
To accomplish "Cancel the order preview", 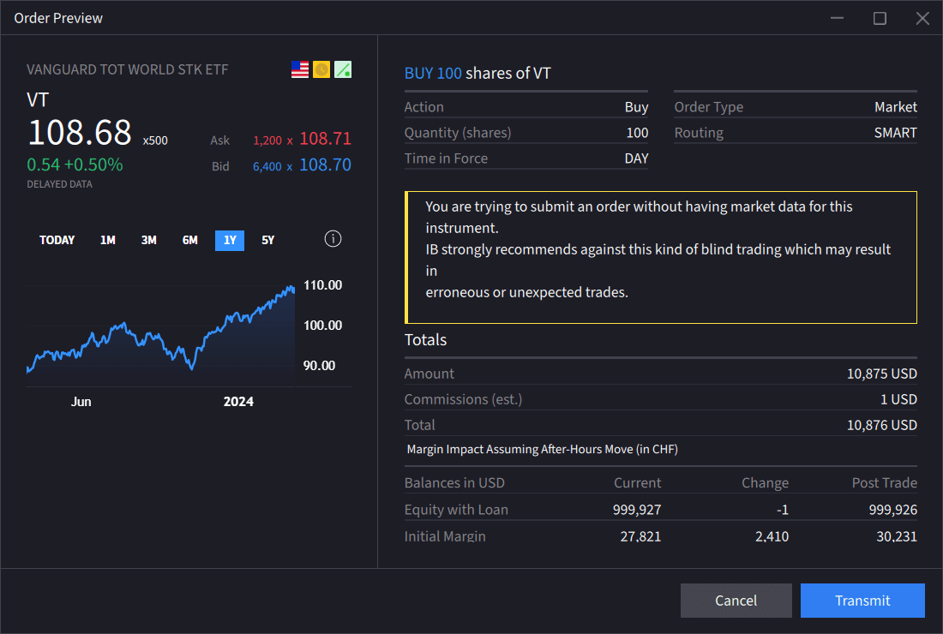I will click(736, 601).
